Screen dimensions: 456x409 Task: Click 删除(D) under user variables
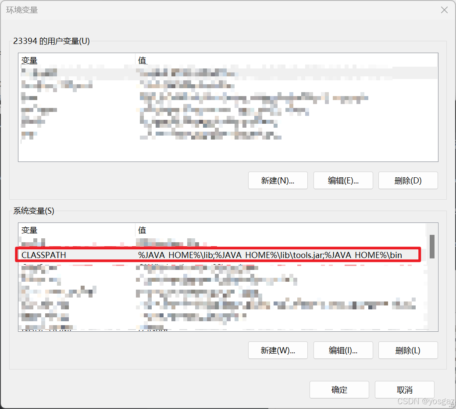coord(408,180)
